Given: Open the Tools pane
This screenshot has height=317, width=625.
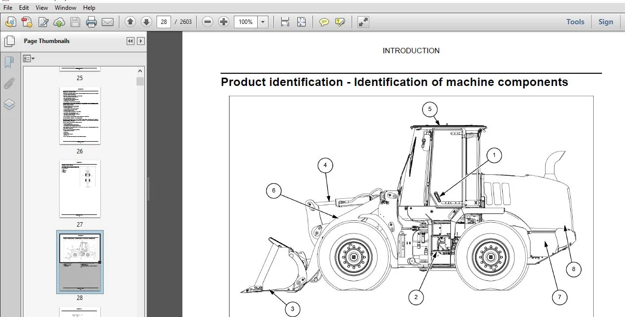Looking at the screenshot, I should pos(575,22).
